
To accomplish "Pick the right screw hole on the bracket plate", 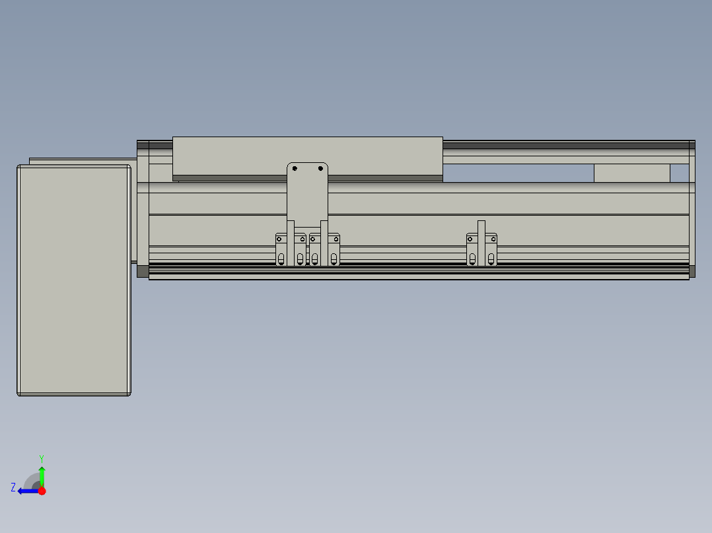I will [x=320, y=169].
